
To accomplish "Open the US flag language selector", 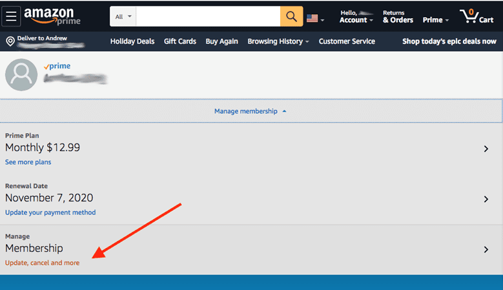I will point(315,19).
